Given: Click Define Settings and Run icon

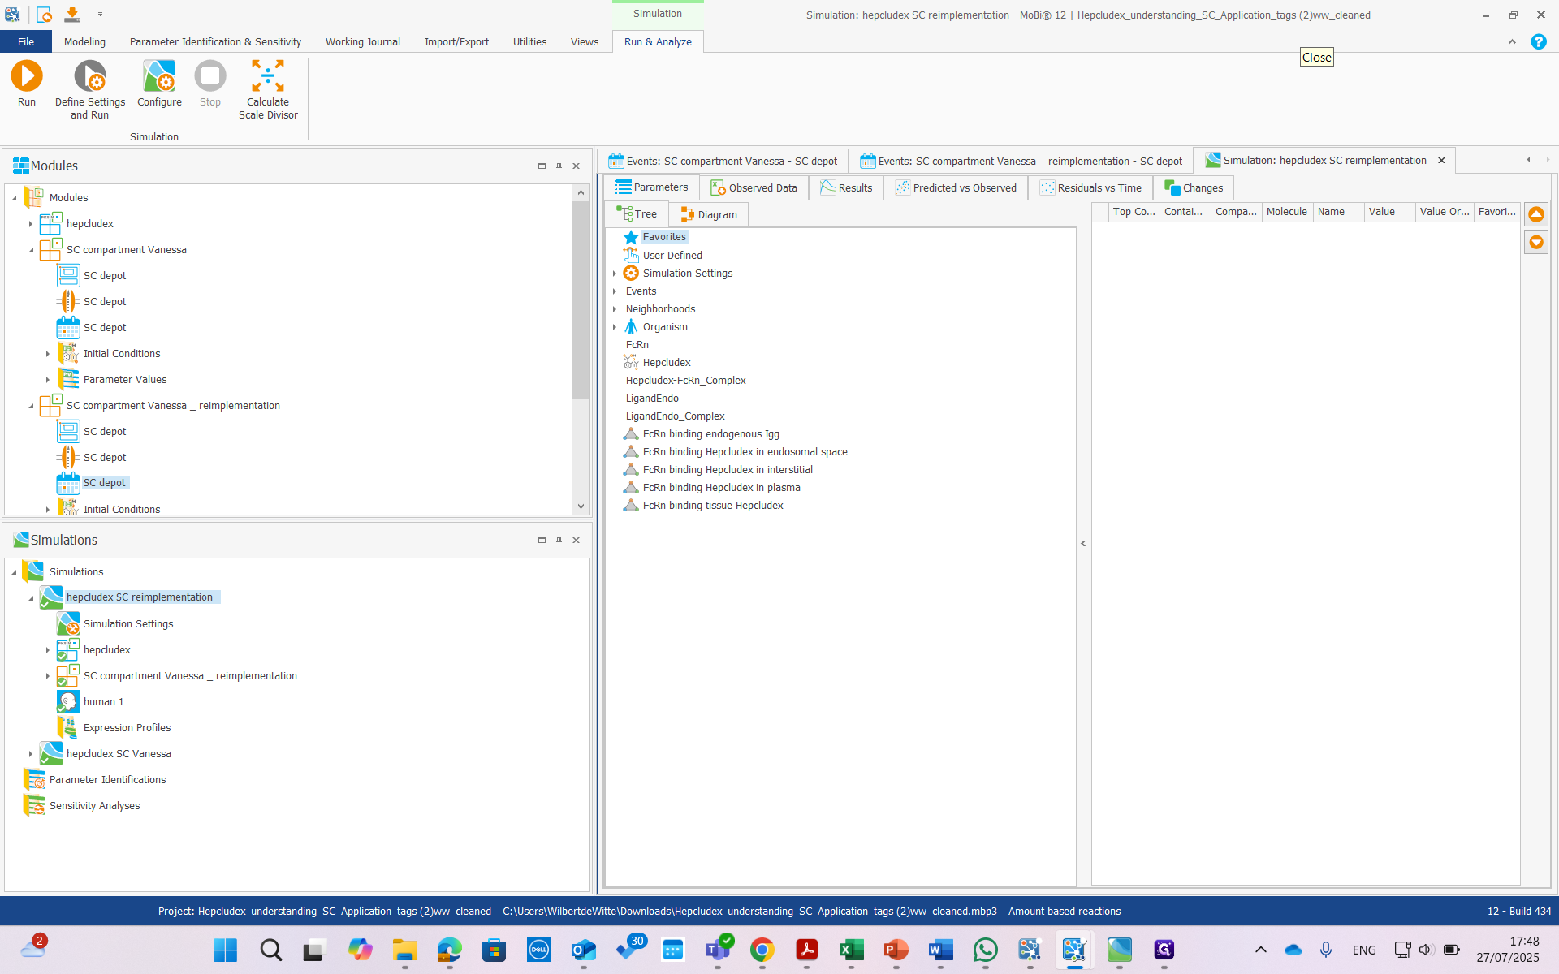Looking at the screenshot, I should tap(90, 77).
